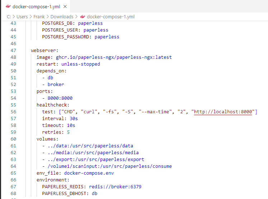The image size is (268, 199).
Task: Click the Docker whale icon in tab
Action: point(8,6)
